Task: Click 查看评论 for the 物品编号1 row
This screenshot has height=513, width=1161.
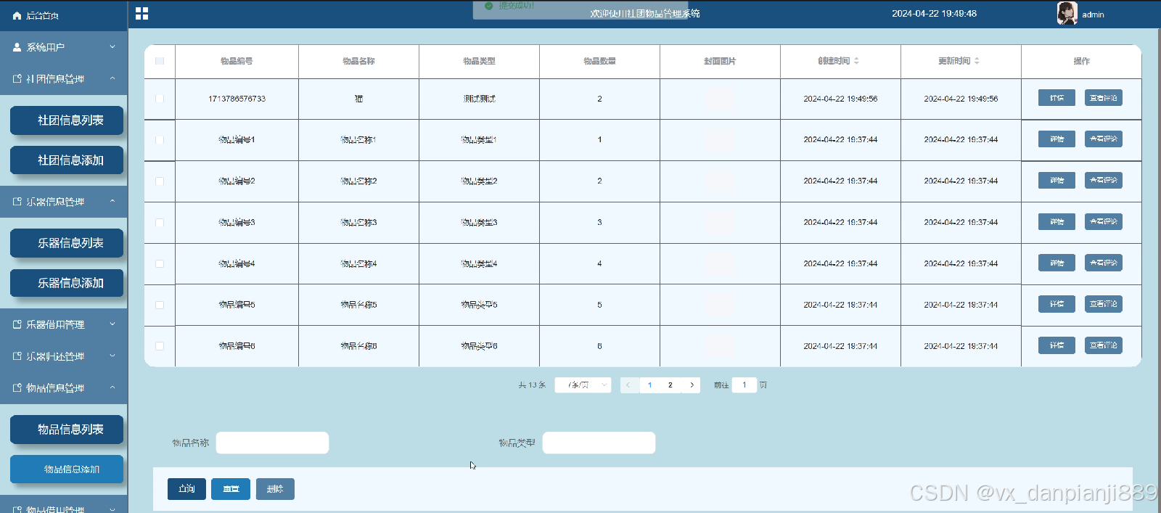Action: coord(1104,139)
